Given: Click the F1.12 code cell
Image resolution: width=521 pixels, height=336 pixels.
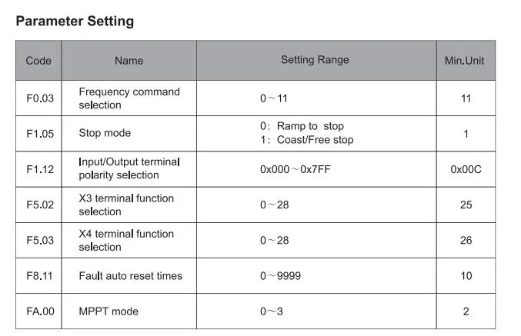Looking at the screenshot, I should pos(38,169).
